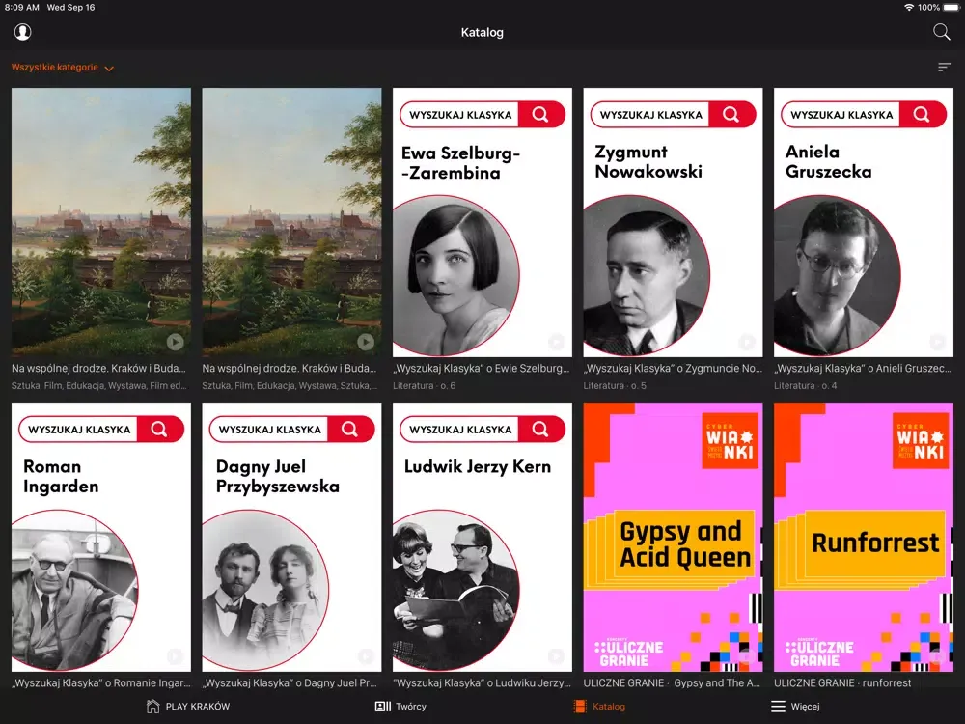This screenshot has width=965, height=724.
Task: Open the user profile icon
Action: point(23,32)
